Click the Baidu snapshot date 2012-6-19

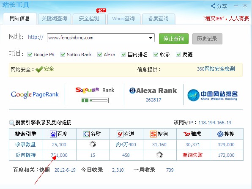[x=65, y=170]
